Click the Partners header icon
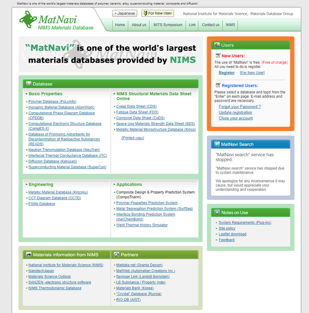 coord(116,254)
